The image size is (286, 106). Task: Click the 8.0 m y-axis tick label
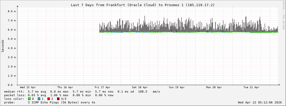12,11
